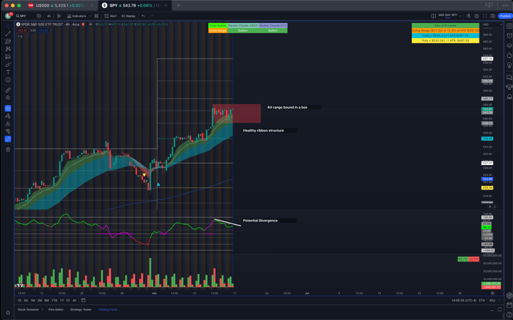Open chart settings gear icon

pyautogui.click(x=476, y=16)
